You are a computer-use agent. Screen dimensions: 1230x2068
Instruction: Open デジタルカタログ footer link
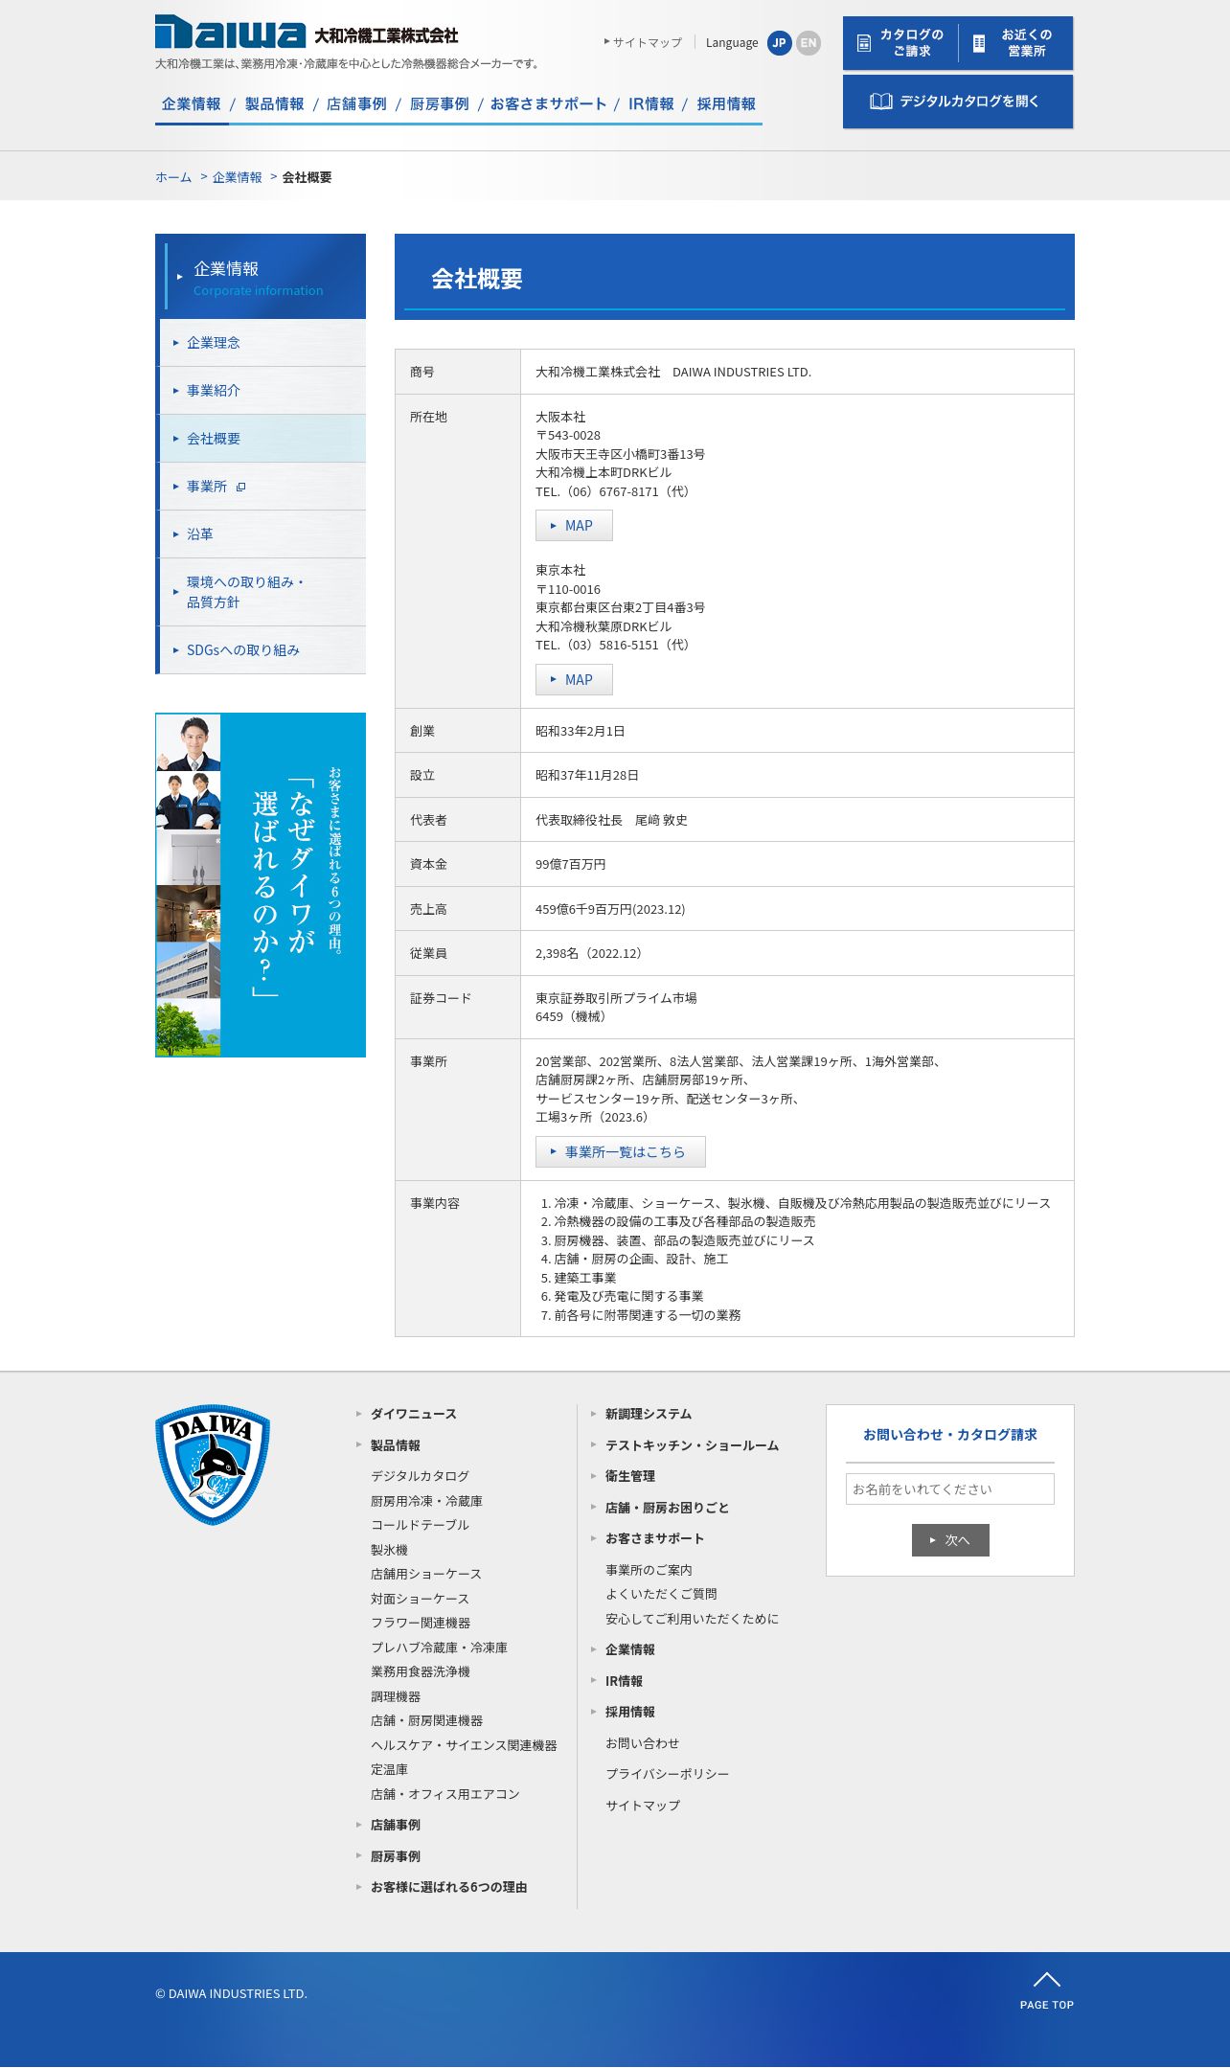pos(421,1476)
